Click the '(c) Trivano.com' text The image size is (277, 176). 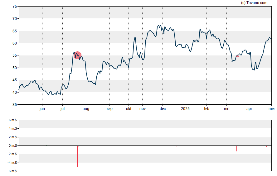254,2
